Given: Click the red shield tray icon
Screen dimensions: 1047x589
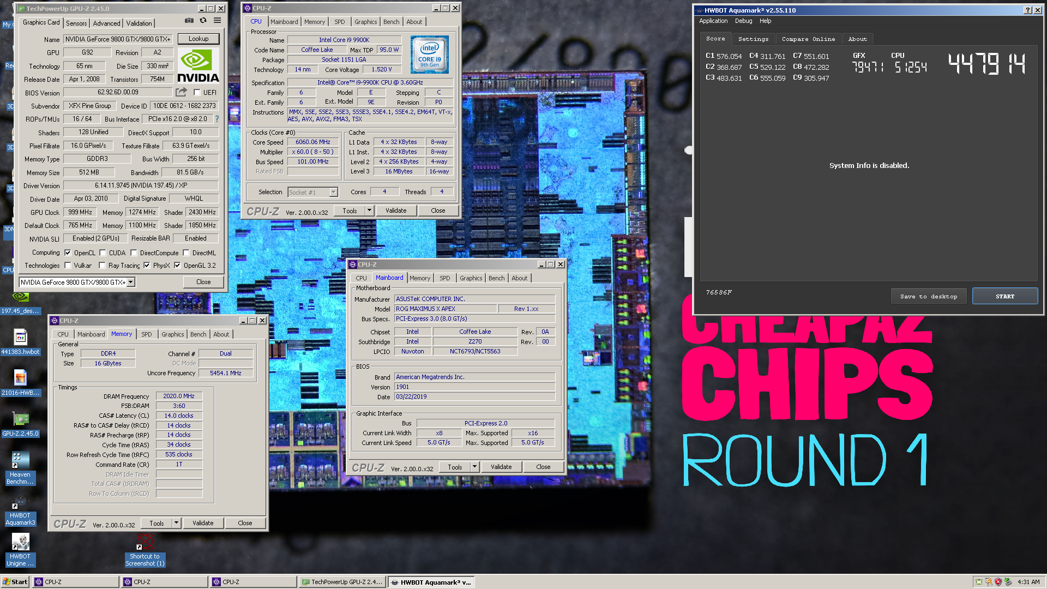Looking at the screenshot, I should (998, 582).
